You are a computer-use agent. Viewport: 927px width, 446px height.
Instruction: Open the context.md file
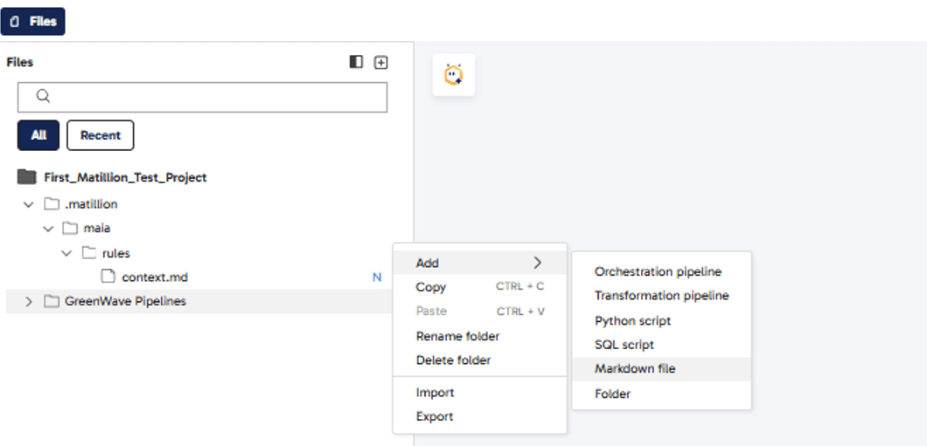155,278
